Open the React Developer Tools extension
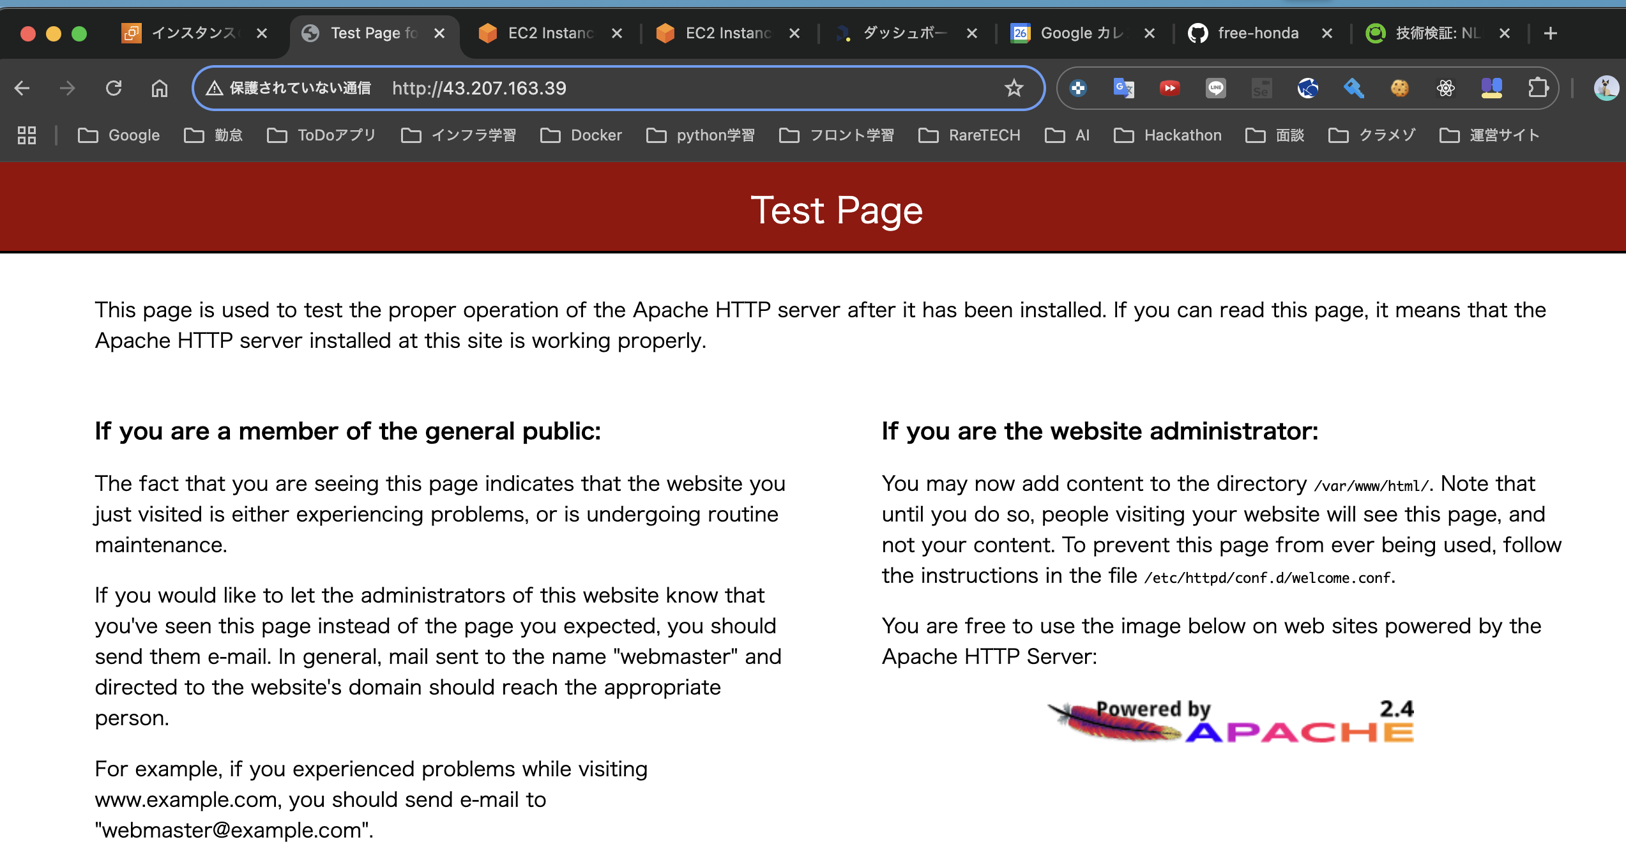The image size is (1626, 867). pos(1447,88)
